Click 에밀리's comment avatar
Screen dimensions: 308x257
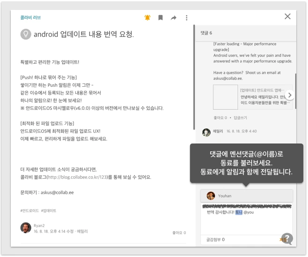tap(206, 132)
